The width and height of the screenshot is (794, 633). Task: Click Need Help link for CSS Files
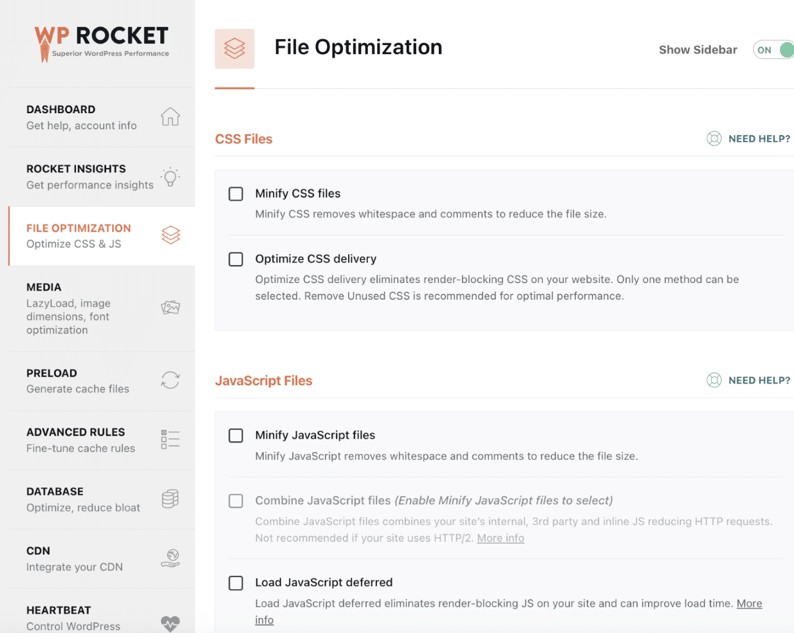[759, 138]
